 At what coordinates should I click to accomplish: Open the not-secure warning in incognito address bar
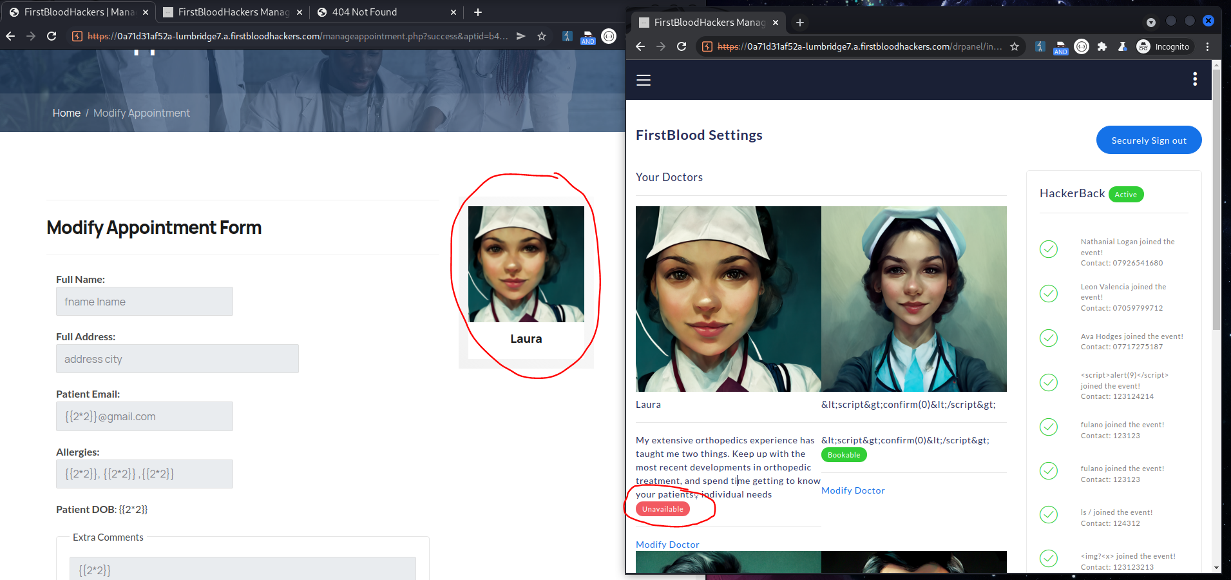click(x=707, y=46)
